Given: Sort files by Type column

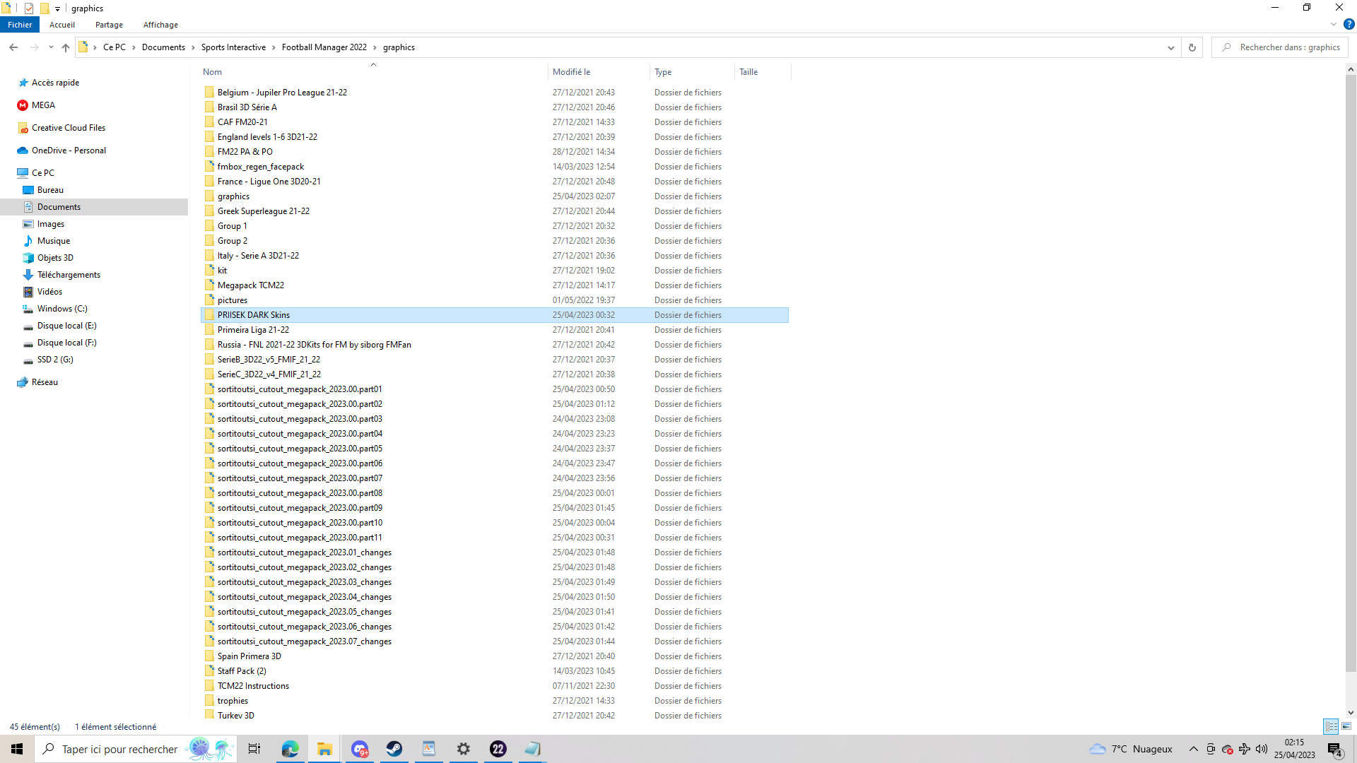Looking at the screenshot, I should pos(692,72).
